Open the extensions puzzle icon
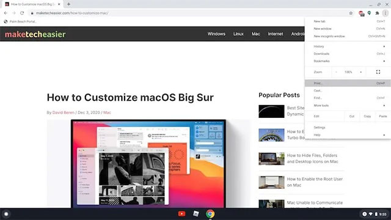Screen dimensions: 391x220 [x=378, y=13]
